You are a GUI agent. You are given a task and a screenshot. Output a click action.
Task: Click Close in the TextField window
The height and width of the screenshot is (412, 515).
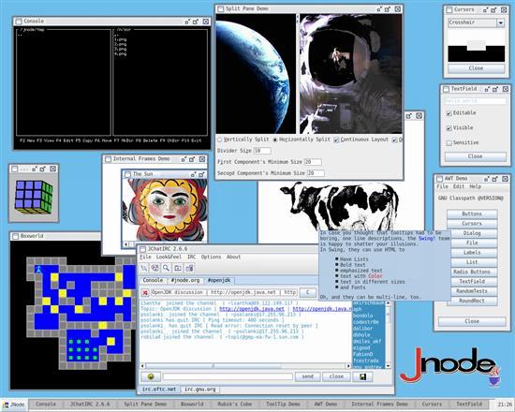pyautogui.click(x=476, y=156)
